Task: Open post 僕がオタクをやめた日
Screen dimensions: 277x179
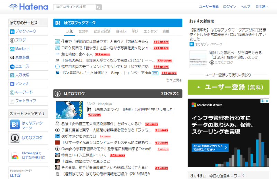Action: coord(79,136)
